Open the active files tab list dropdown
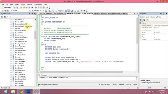168x94 pixels. [135, 14]
